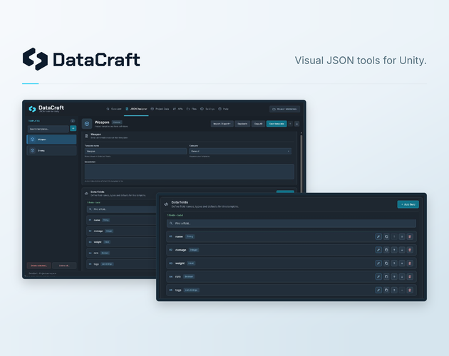This screenshot has width=449, height=356.
Task: Click the "damage" field label in front panel
Action: point(181,250)
